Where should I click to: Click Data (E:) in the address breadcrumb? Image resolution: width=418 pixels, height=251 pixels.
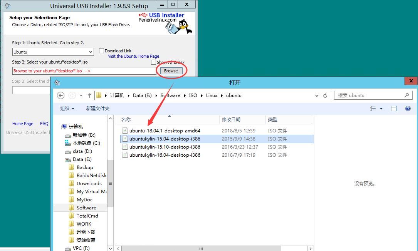[142, 95]
